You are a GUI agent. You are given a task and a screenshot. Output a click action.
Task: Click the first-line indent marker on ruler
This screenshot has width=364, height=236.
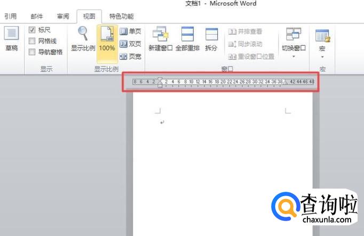[160, 80]
